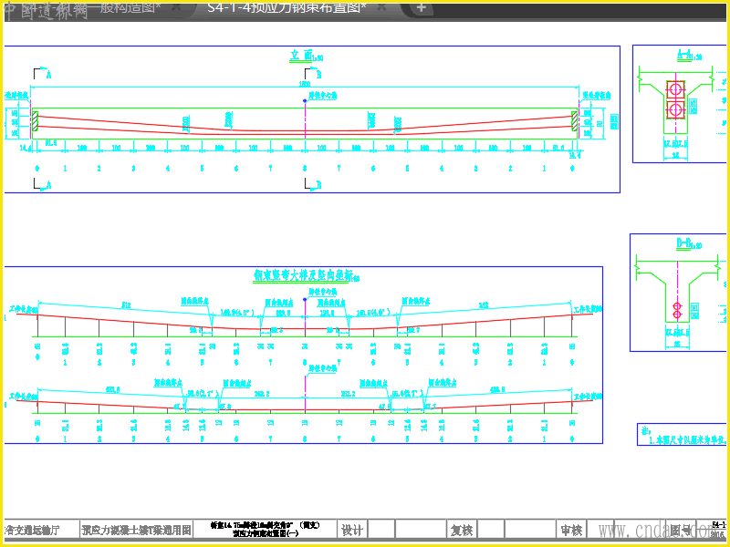The image size is (730, 547).
Task: Select the 预应力混凝土简T梁通用图 title block text
Action: click(136, 531)
